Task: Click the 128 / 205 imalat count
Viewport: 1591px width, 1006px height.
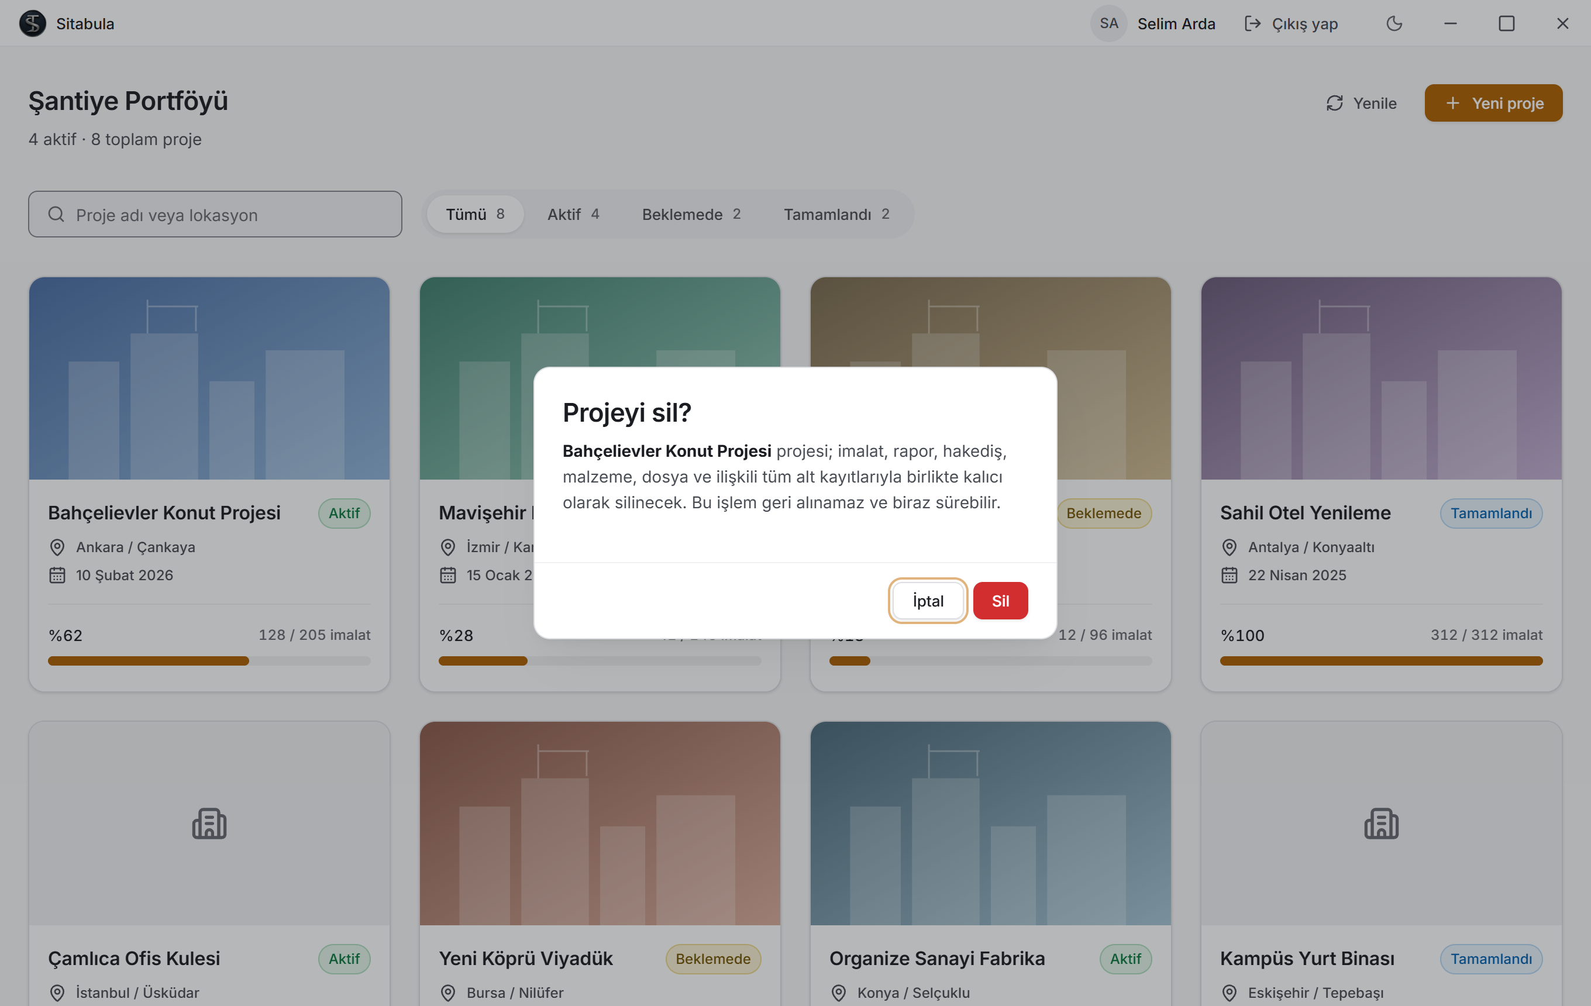Action: coord(315,635)
